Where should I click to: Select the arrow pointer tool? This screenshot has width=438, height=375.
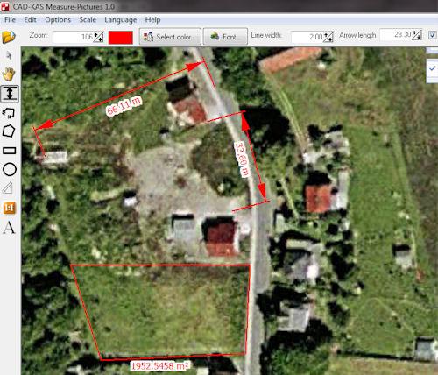(10, 55)
